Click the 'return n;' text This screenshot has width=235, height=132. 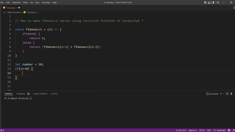pyautogui.click(x=37, y=38)
